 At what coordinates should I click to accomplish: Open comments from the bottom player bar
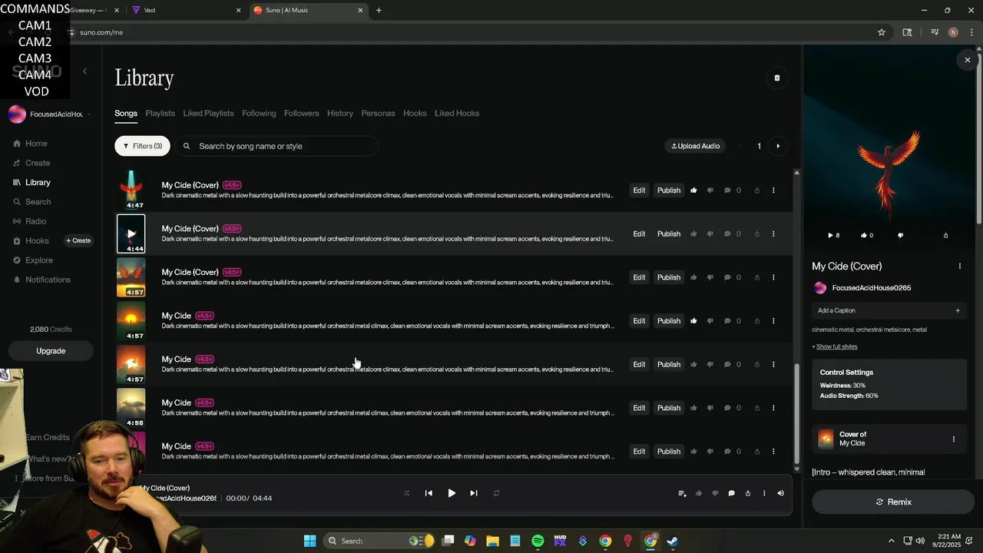pyautogui.click(x=731, y=493)
